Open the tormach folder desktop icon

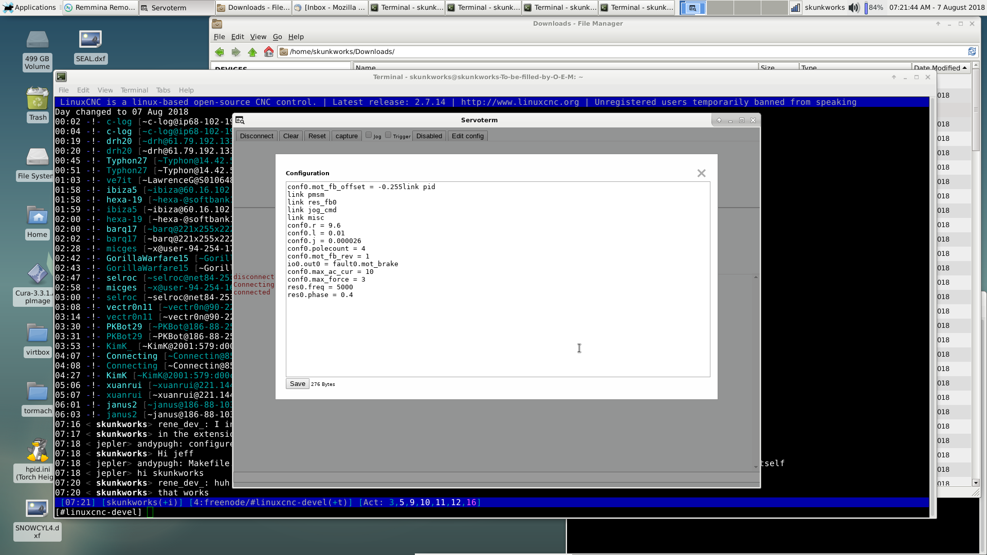tap(38, 398)
